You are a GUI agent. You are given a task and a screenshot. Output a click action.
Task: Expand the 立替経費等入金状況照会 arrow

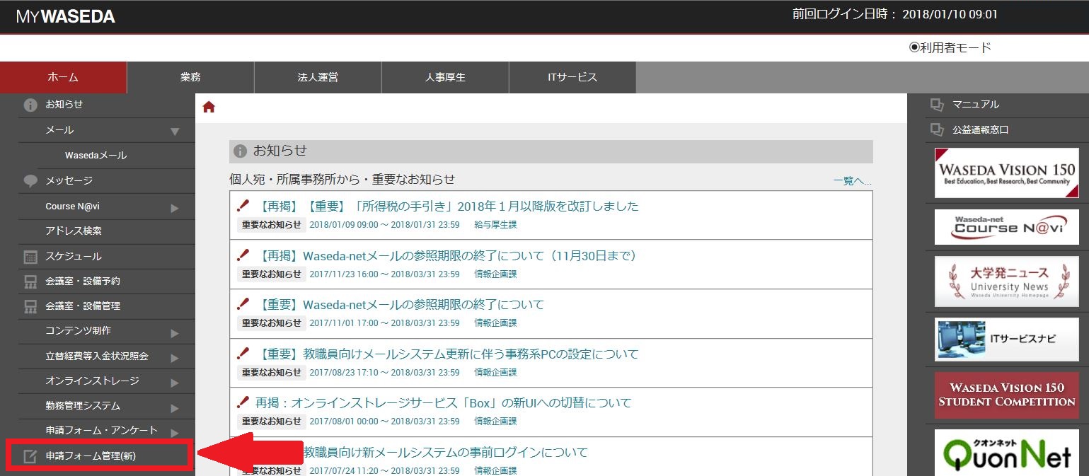[175, 358]
